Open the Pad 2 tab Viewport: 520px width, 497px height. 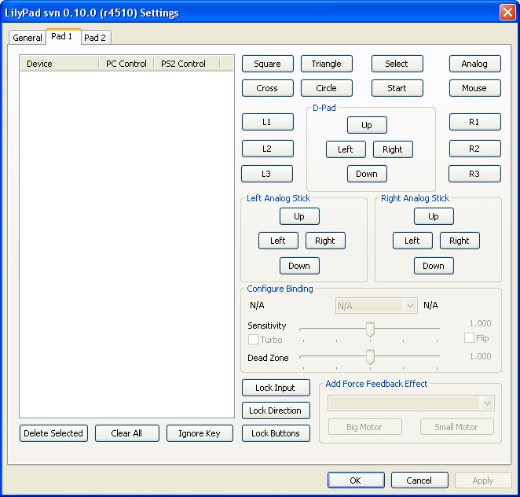pyautogui.click(x=96, y=38)
